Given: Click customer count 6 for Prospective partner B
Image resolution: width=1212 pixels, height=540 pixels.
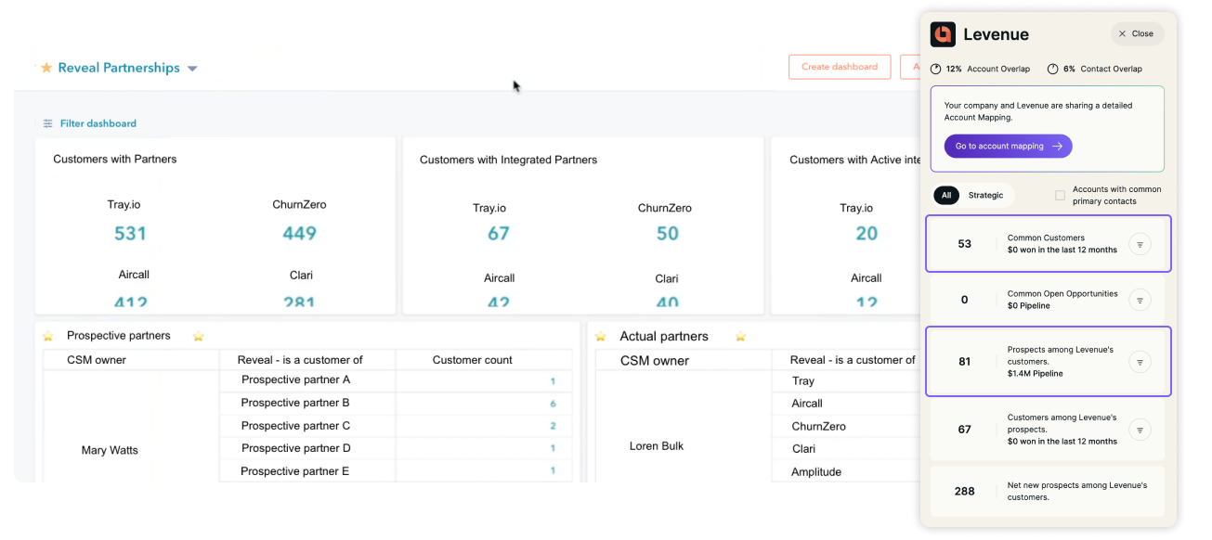Looking at the screenshot, I should pyautogui.click(x=553, y=405).
